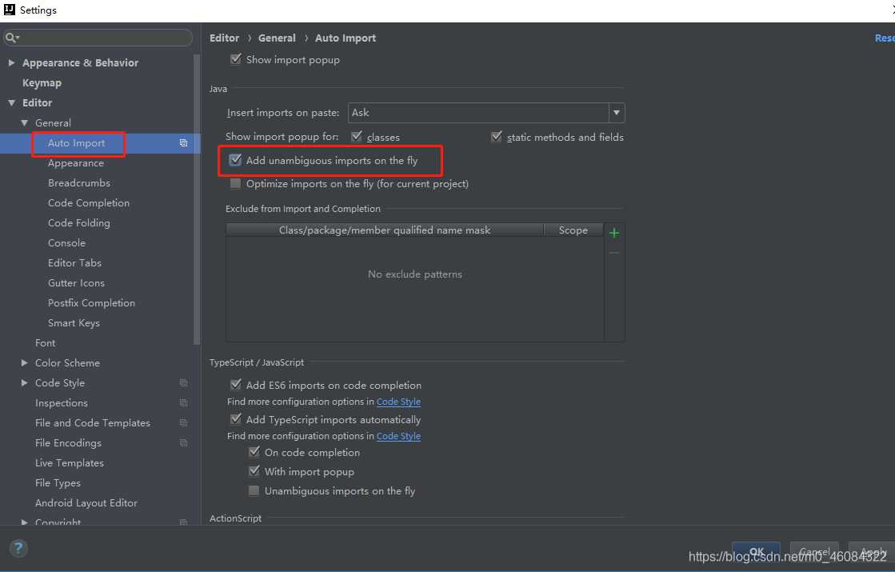Click the help question mark icon
Viewport: 895px width, 572px height.
pos(18,549)
